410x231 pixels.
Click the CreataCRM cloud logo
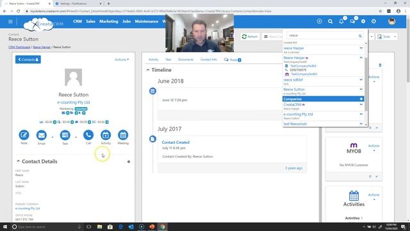pyautogui.click(x=43, y=24)
